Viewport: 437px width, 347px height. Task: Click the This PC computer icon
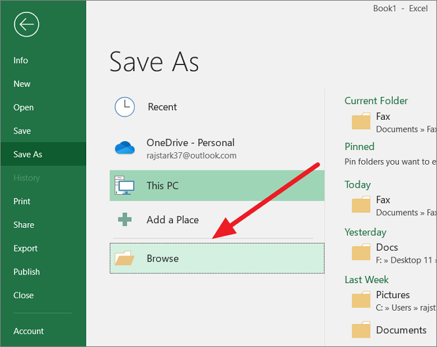point(124,186)
